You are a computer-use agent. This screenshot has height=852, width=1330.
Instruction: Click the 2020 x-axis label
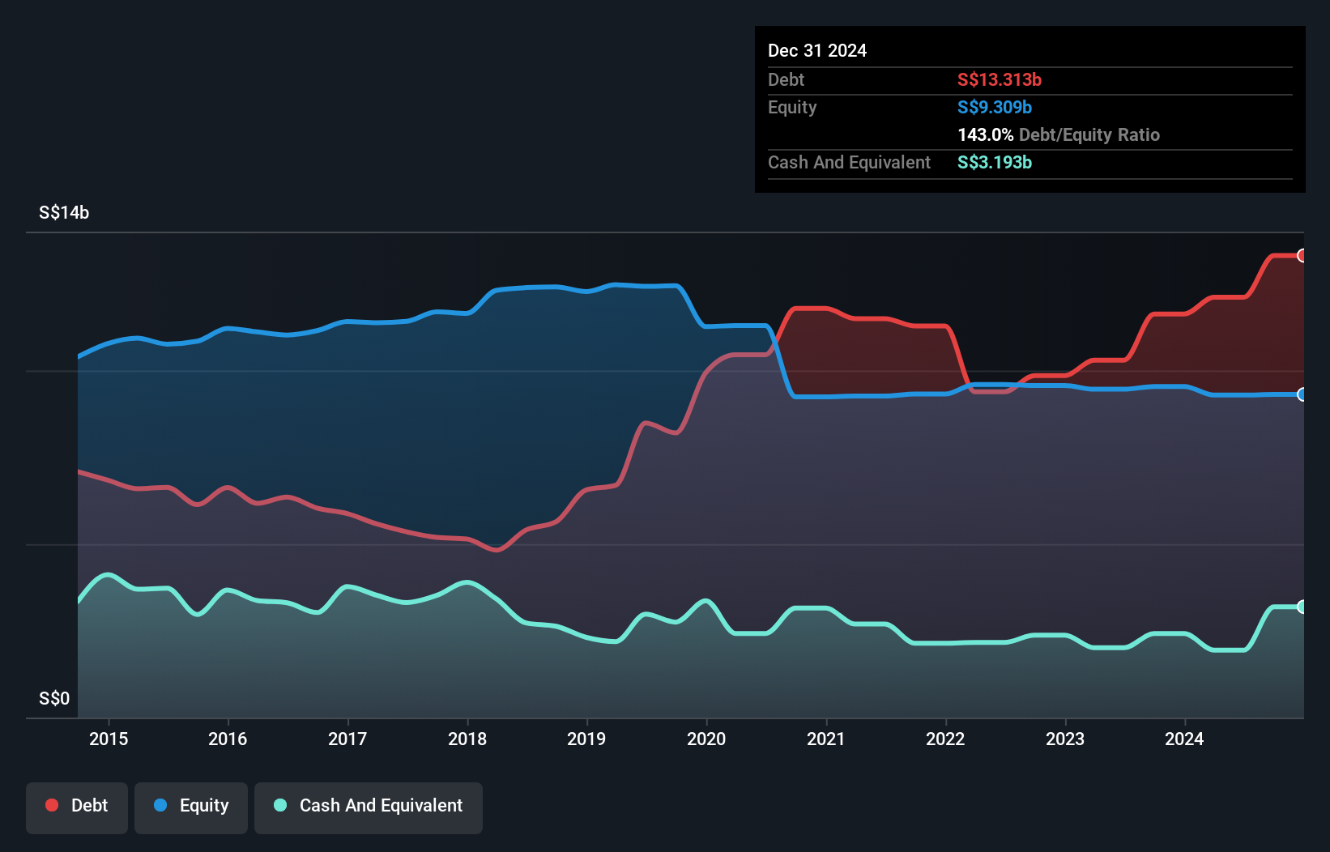tap(706, 739)
